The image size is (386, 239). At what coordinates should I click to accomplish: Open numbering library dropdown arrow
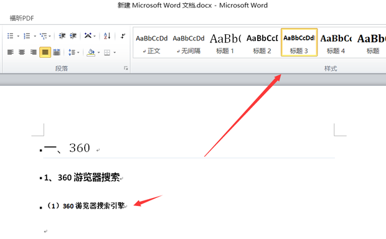click(35, 36)
